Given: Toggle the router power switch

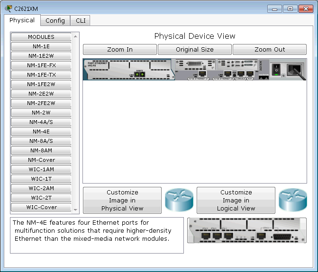Looking at the screenshot, I should pyautogui.click(x=276, y=70).
